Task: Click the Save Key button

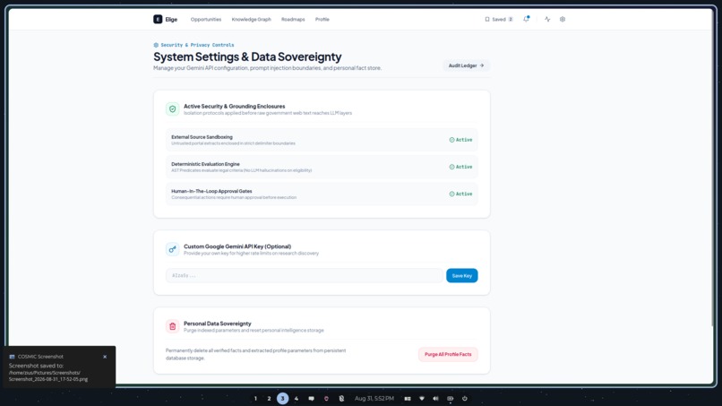Action: tap(462, 275)
